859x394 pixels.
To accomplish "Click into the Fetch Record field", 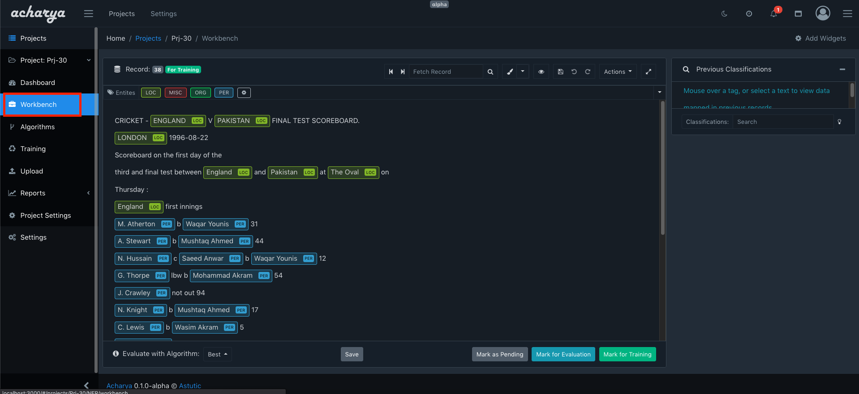I will pos(446,72).
